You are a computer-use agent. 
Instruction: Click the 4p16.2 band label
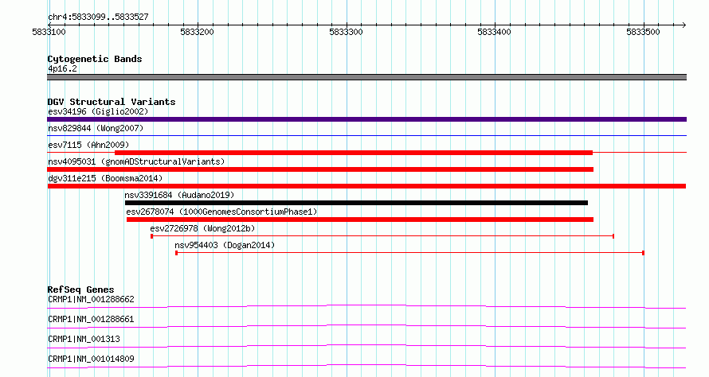[x=62, y=68]
